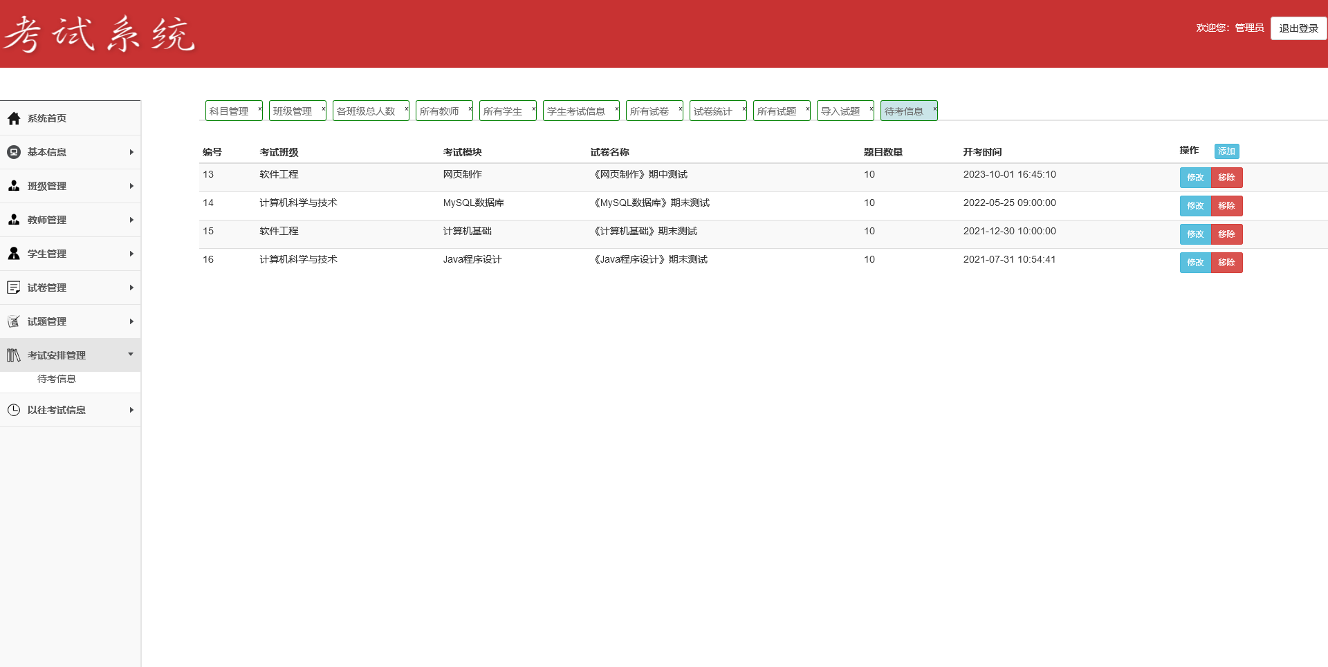Click the home icon beside 系统首页
This screenshot has width=1328, height=667.
click(14, 118)
